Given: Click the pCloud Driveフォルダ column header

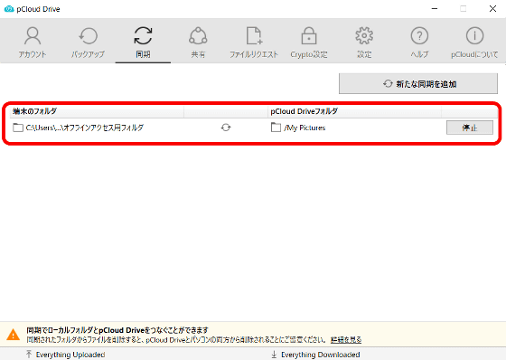Looking at the screenshot, I should (x=355, y=111).
